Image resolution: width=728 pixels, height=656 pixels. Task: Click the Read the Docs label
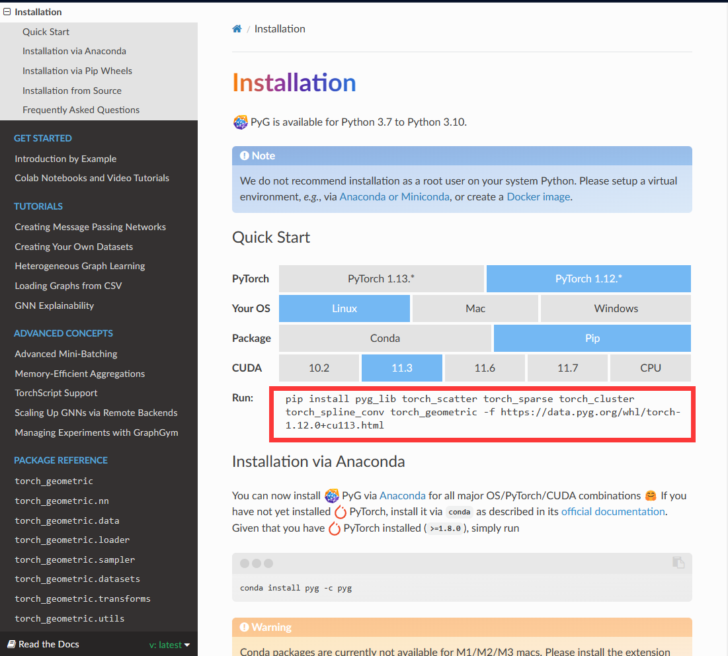[49, 644]
